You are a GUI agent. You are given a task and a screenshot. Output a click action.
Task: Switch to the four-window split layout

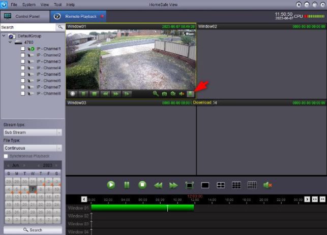click(x=221, y=185)
